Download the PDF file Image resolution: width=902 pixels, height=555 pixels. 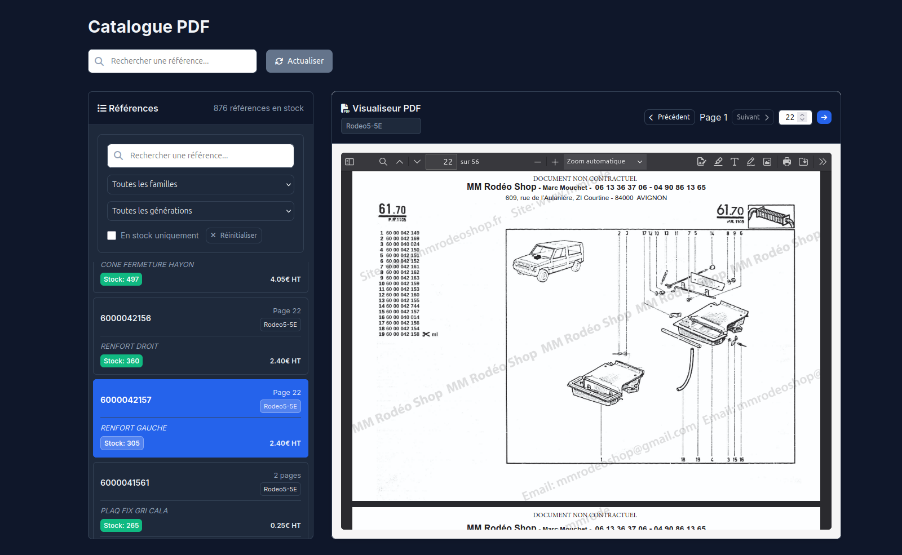804,162
